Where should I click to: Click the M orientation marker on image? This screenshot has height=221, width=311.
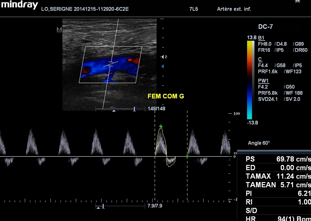59,30
